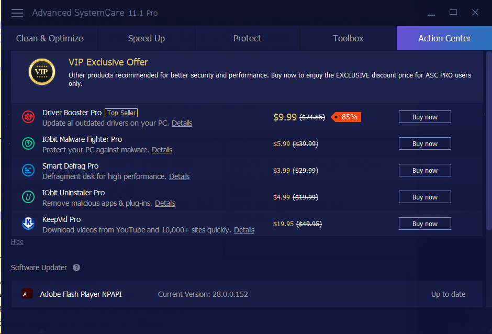Click the KeepVid Pro icon
The image size is (492, 334).
pyautogui.click(x=28, y=224)
